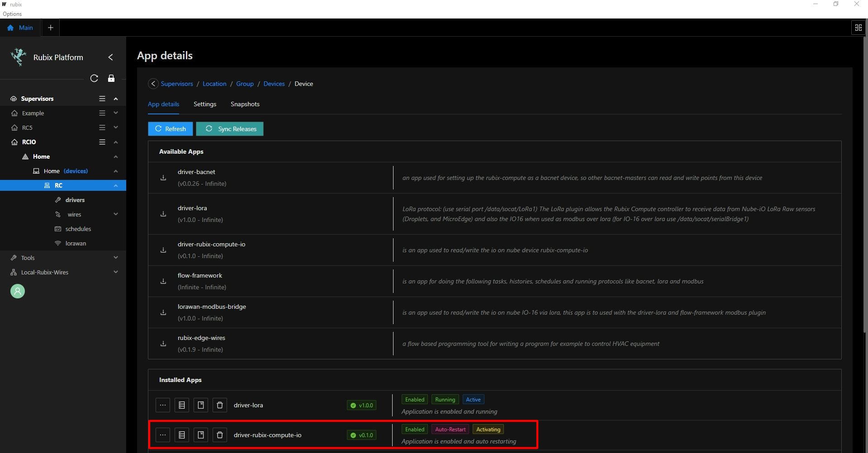Open the logs icon for driver-rubix-compute-io

182,435
